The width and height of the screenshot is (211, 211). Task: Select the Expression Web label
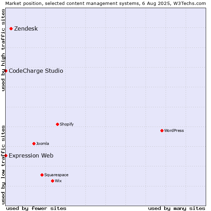coord(31,155)
